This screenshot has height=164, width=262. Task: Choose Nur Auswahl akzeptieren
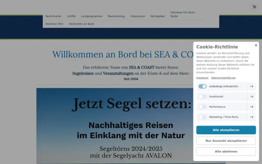(x=226, y=141)
